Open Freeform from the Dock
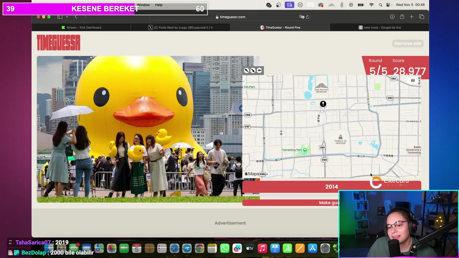 [237, 248]
